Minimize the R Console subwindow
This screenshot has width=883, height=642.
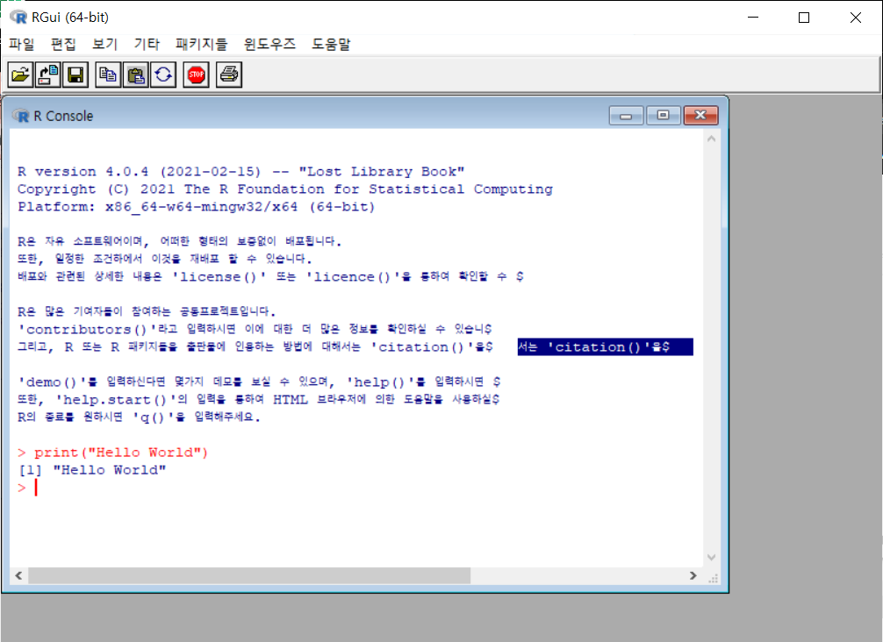pyautogui.click(x=626, y=116)
